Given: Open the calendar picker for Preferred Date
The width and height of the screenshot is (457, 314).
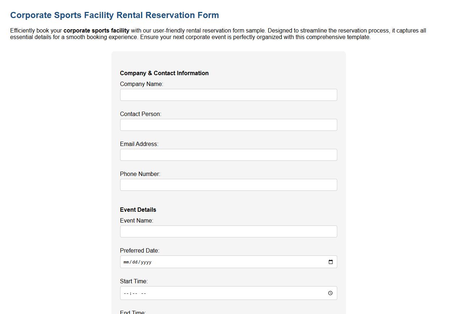Looking at the screenshot, I should click(x=330, y=262).
